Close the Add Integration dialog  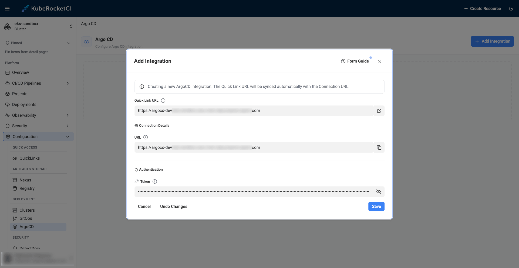380,62
